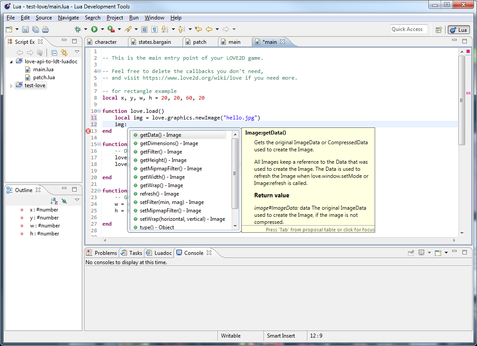This screenshot has height=346, width=477.
Task: Click the Back navigation arrow in toolbar
Action: (209, 29)
